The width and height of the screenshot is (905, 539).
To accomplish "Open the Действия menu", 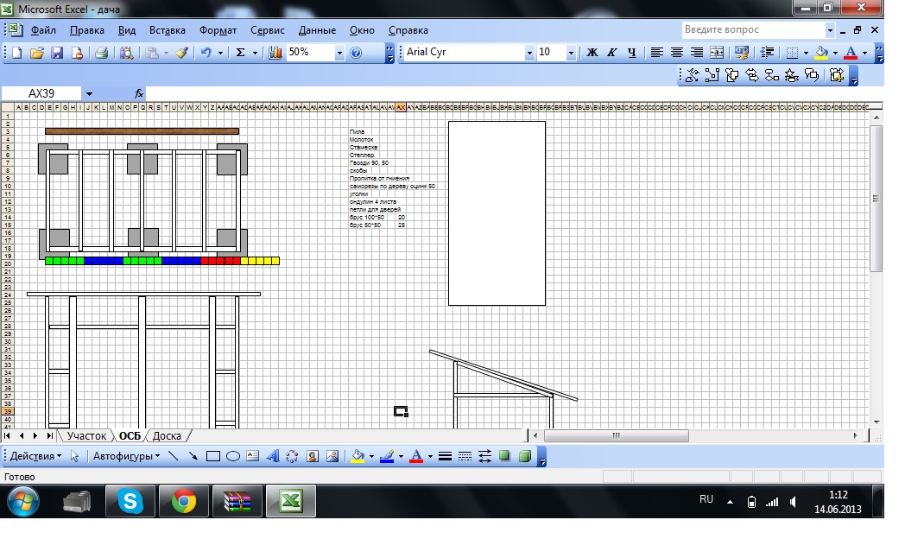I will point(35,456).
